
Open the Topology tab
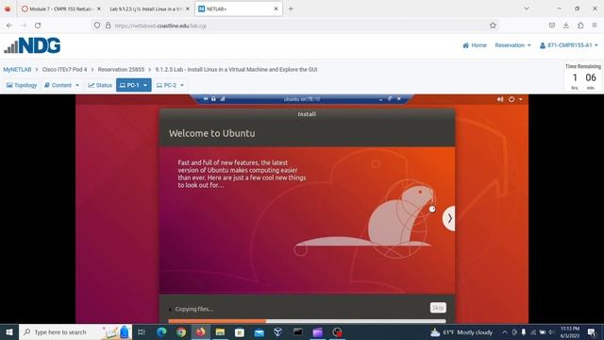point(22,85)
